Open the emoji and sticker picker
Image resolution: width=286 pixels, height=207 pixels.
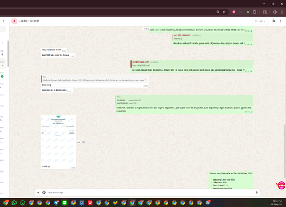(44, 193)
